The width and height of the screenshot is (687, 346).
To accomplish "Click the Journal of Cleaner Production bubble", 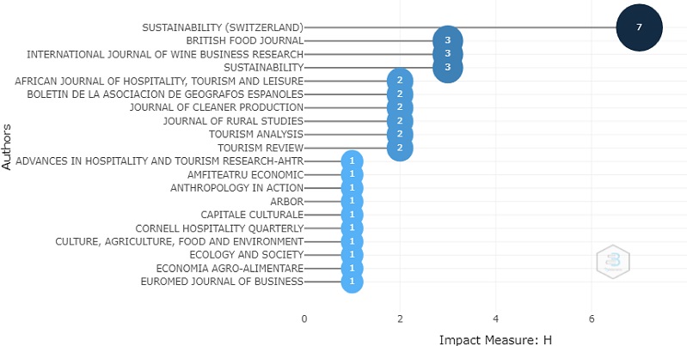I will (x=400, y=107).
